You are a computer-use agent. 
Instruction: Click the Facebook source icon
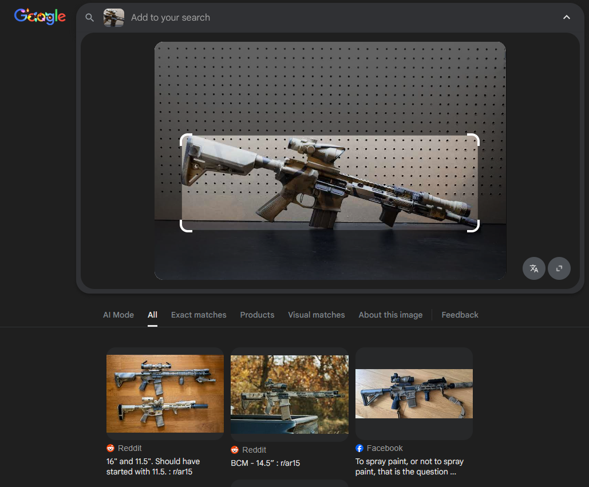tap(359, 448)
